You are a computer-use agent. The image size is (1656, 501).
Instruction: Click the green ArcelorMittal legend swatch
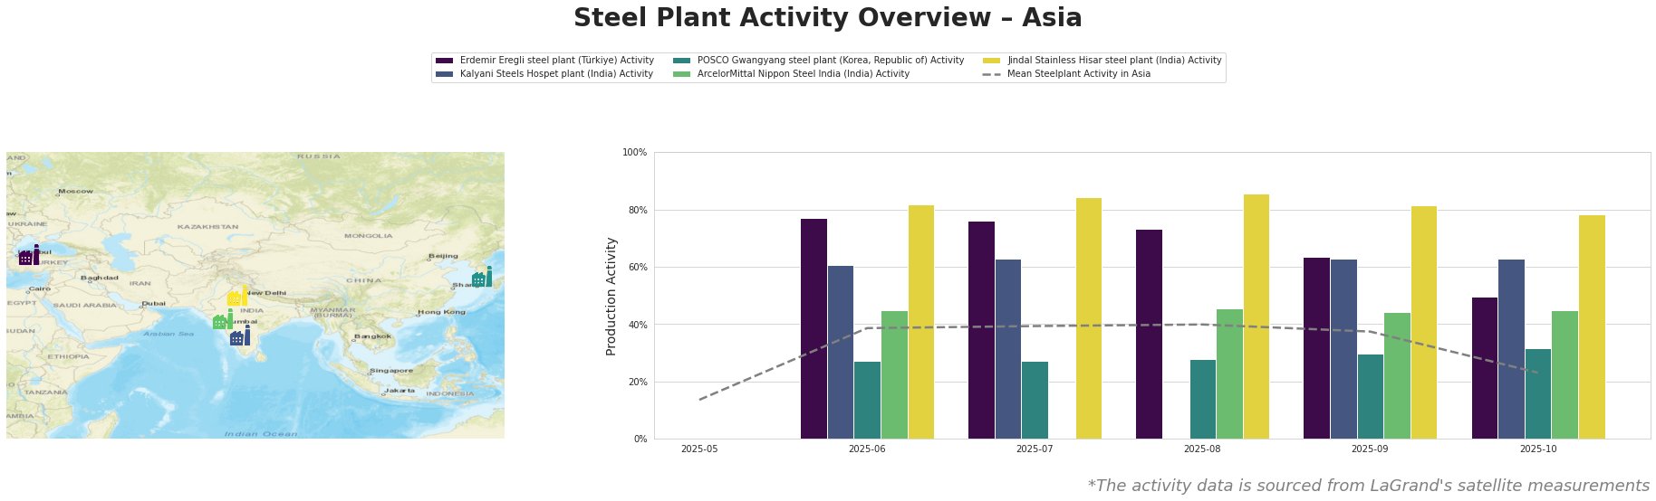point(681,74)
